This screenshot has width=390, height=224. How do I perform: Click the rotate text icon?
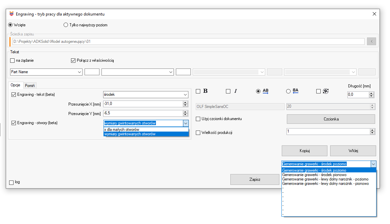(x=326, y=91)
